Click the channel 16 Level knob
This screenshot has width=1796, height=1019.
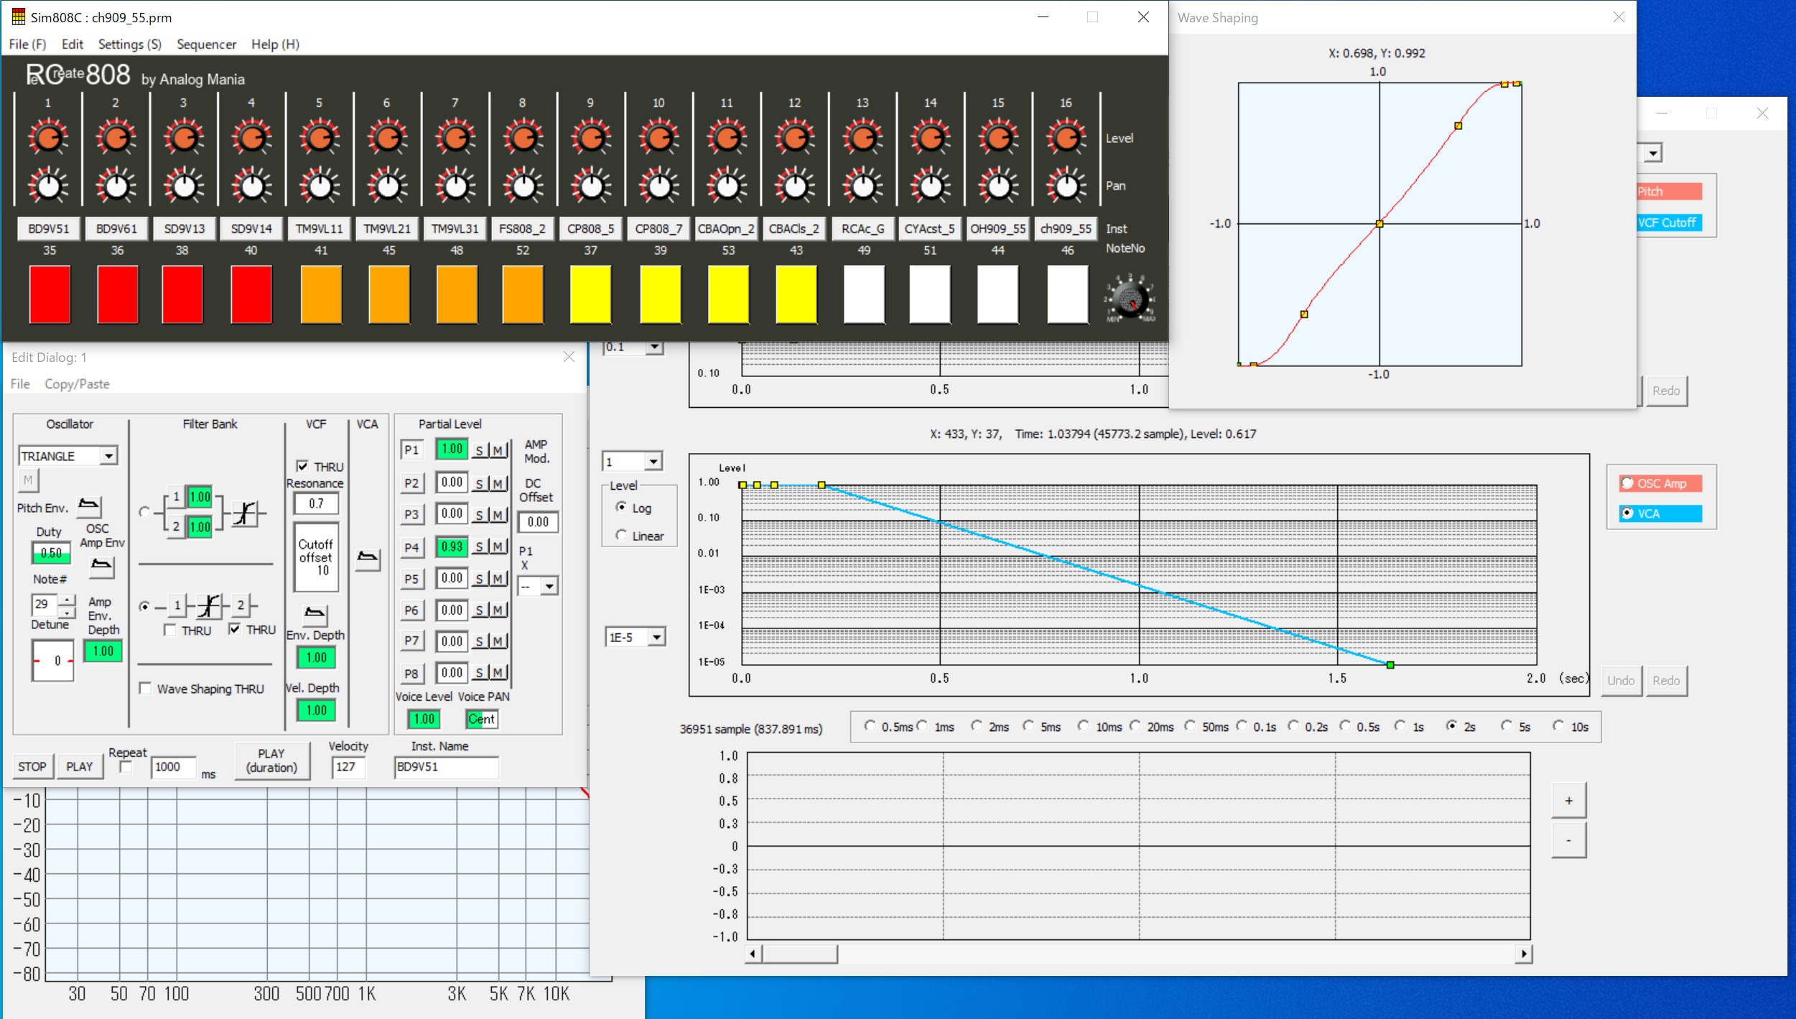pos(1066,138)
